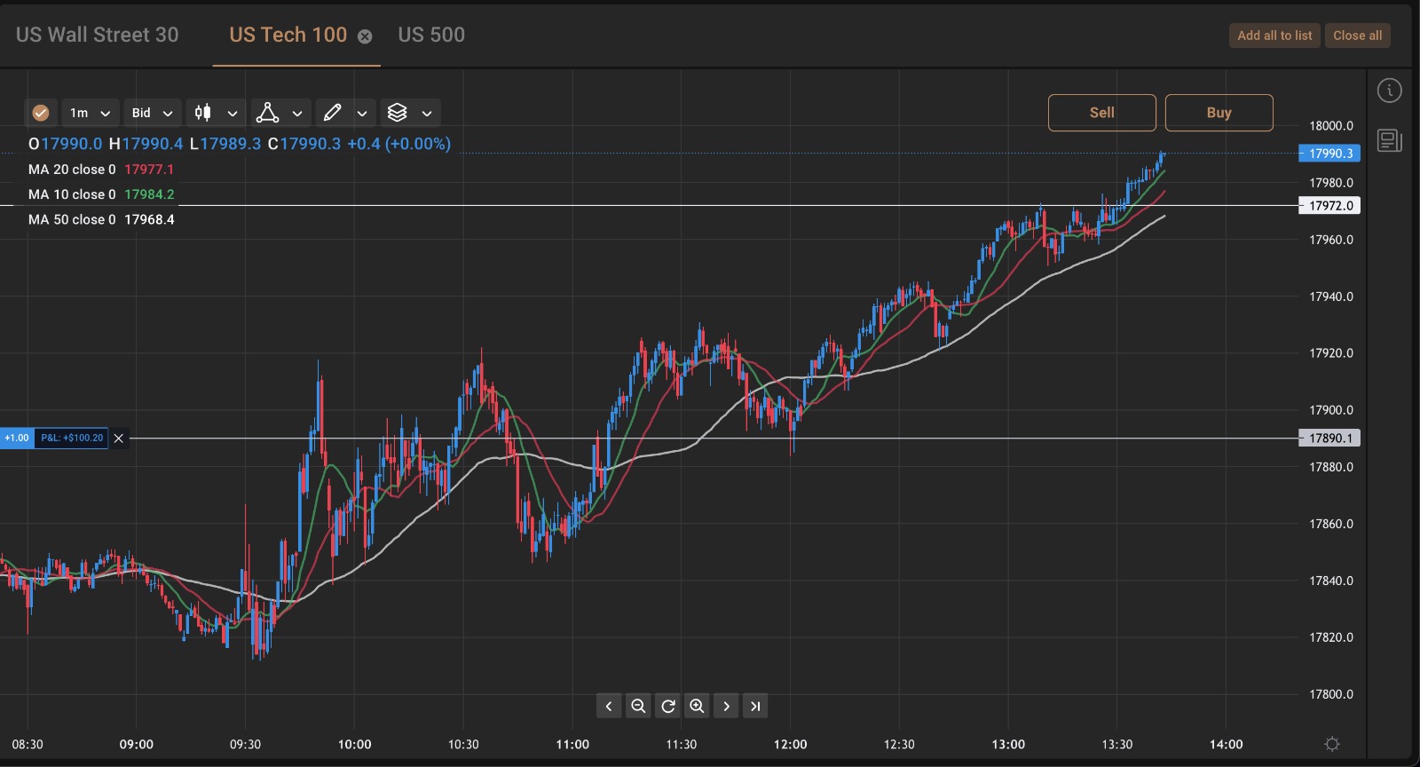Click the Buy button

pyautogui.click(x=1219, y=113)
